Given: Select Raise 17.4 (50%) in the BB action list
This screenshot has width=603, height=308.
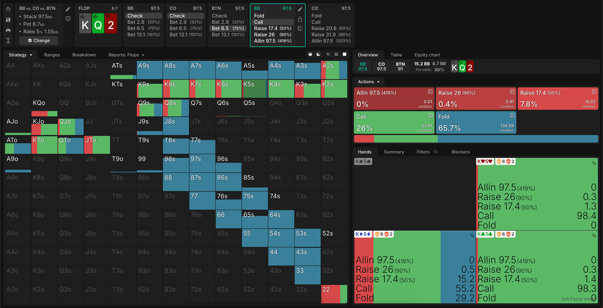Looking at the screenshot, I should click(x=272, y=29).
